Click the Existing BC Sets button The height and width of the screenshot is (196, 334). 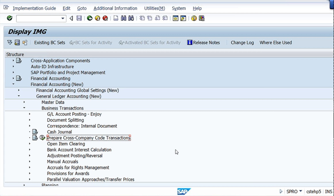click(50, 42)
